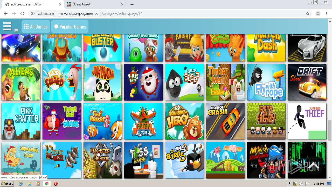Open the hamburger menu icon
The height and width of the screenshot is (187, 332).
(8, 26)
